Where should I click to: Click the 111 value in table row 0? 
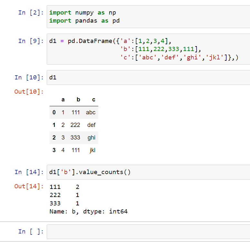[x=76, y=112]
